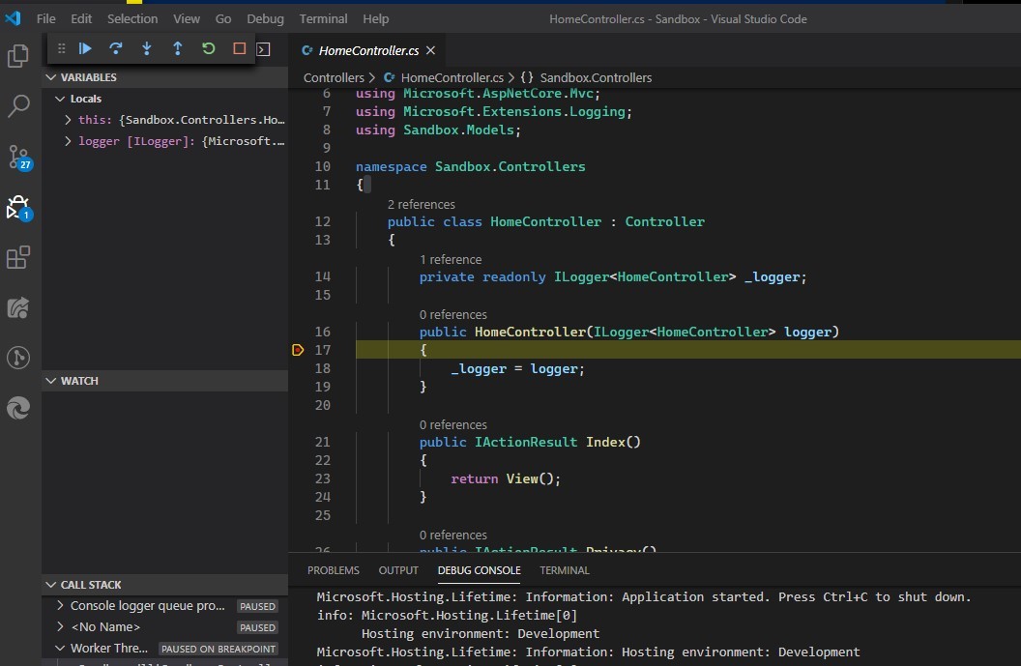The width and height of the screenshot is (1021, 666).
Task: Open the File menu
Action: (x=45, y=19)
